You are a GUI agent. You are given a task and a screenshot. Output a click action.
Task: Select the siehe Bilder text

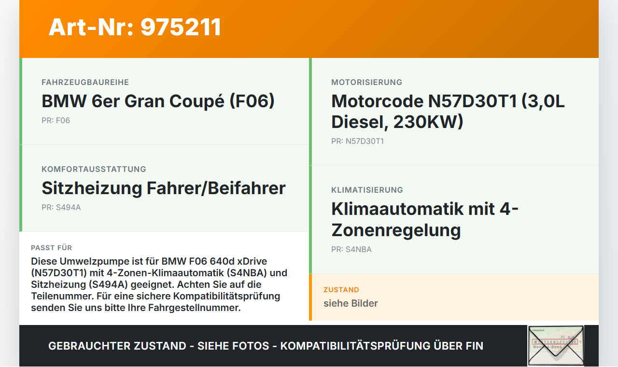click(x=351, y=303)
